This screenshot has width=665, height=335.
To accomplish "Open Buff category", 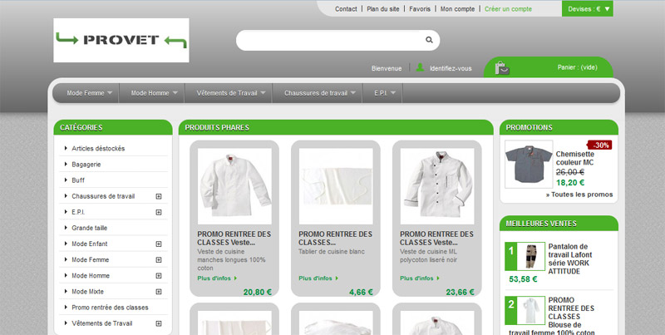I will (78, 180).
